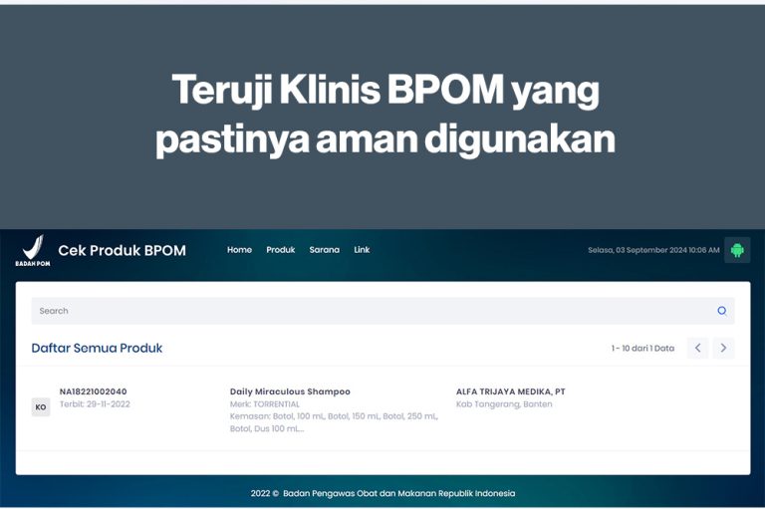Focus the Search input field
The width and height of the screenshot is (765, 509).
(x=382, y=311)
